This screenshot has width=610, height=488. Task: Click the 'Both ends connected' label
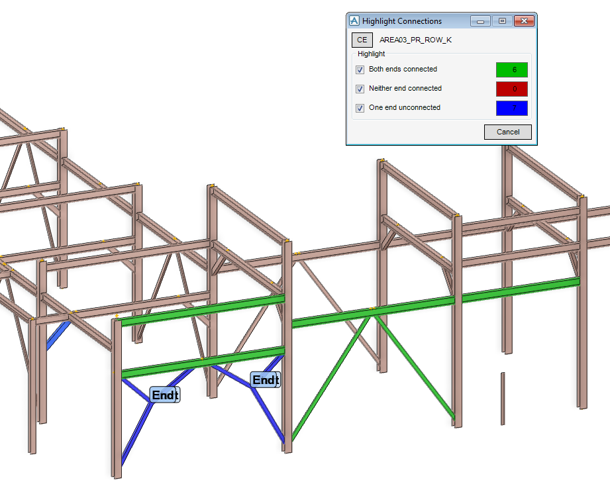pyautogui.click(x=403, y=70)
